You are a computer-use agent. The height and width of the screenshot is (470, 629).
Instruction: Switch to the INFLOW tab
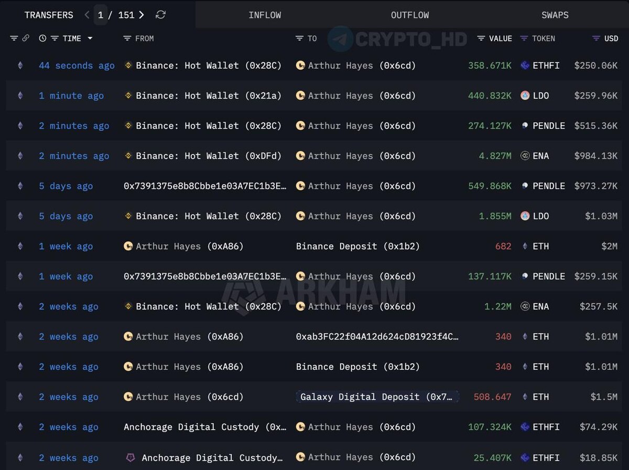[x=265, y=15]
